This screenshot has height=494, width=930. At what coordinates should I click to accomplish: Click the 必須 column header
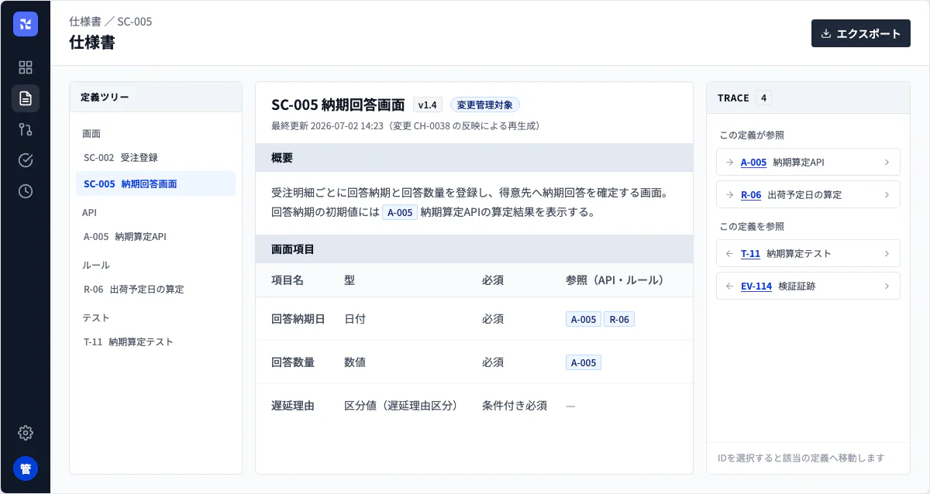[x=493, y=280]
